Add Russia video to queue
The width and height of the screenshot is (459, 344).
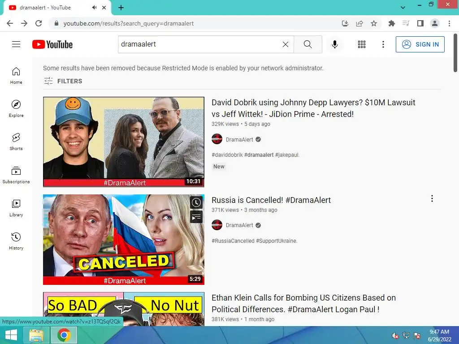pyautogui.click(x=196, y=217)
